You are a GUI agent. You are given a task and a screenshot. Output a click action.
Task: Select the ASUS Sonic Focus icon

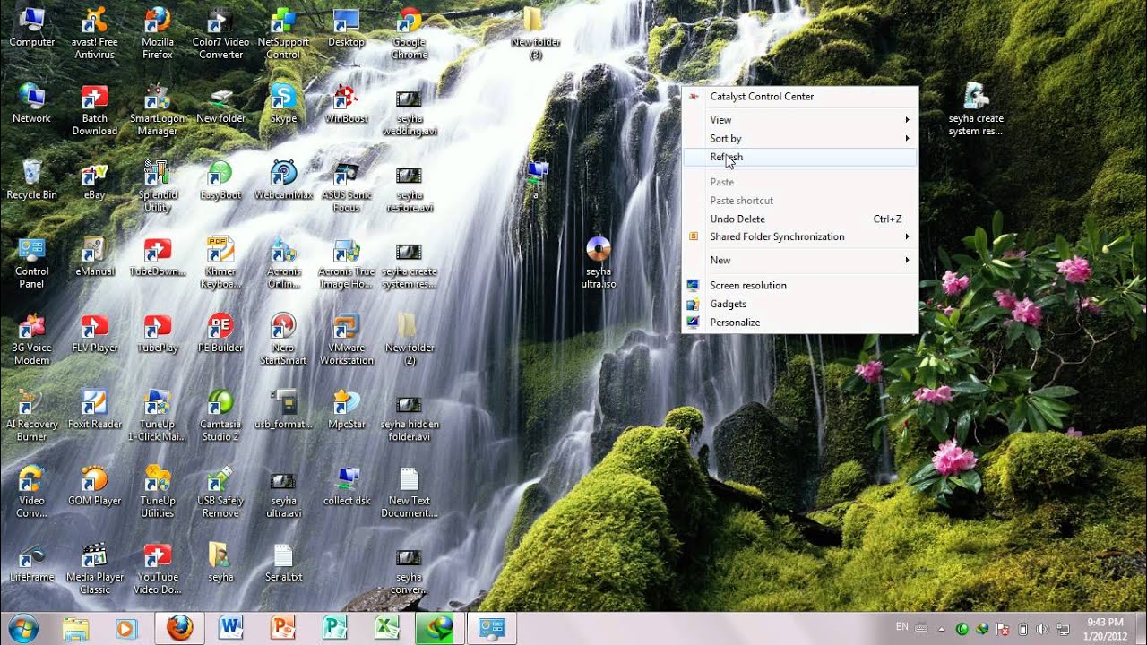coord(346,185)
